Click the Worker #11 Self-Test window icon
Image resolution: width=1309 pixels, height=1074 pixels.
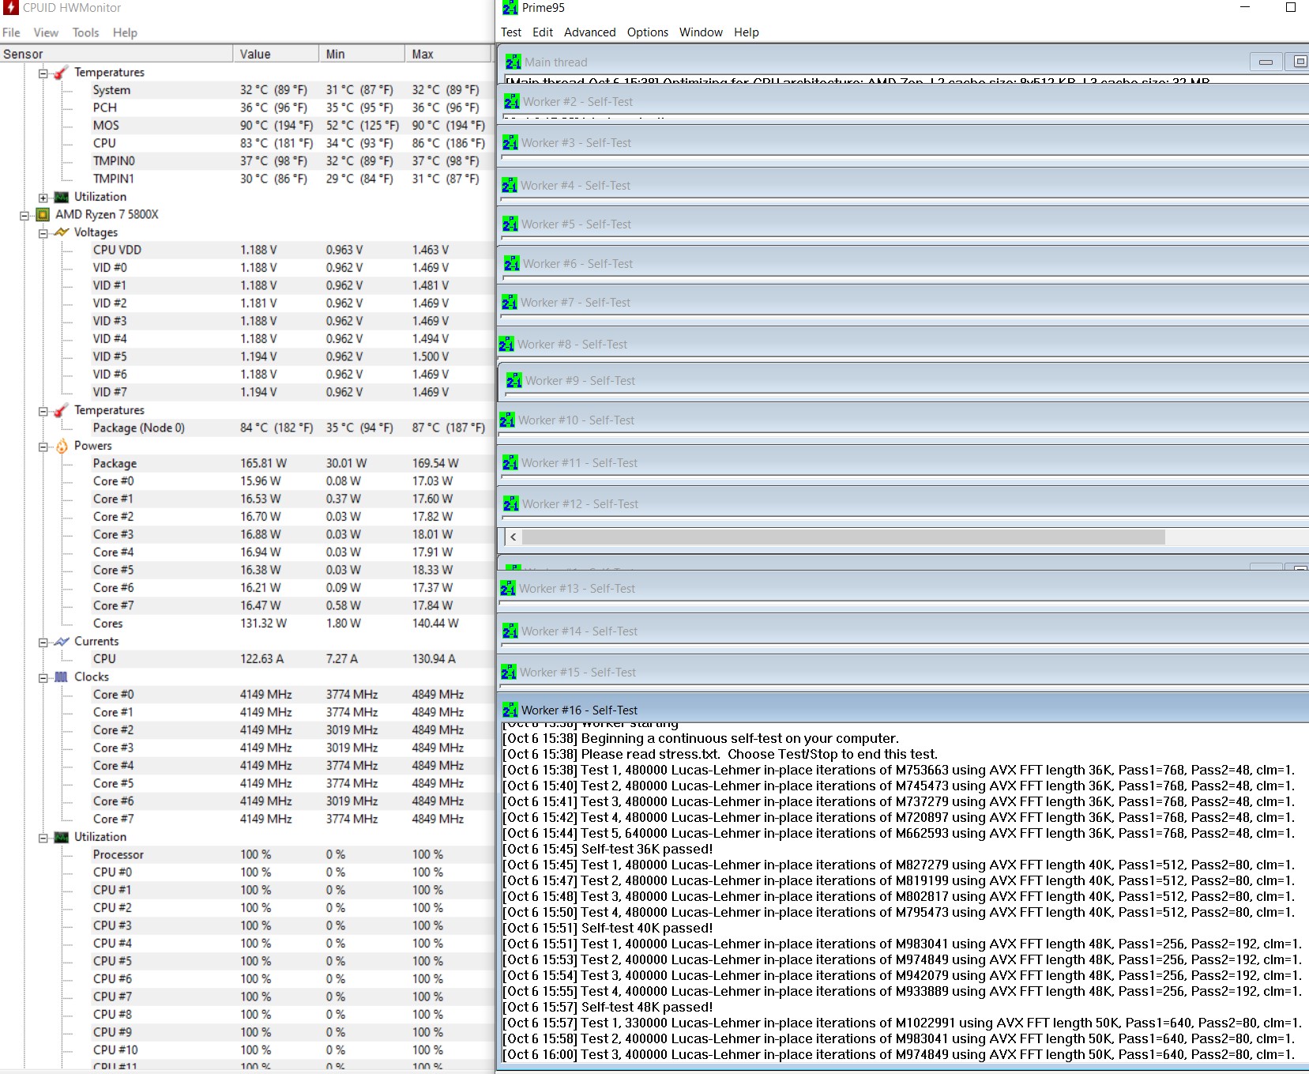pos(510,463)
